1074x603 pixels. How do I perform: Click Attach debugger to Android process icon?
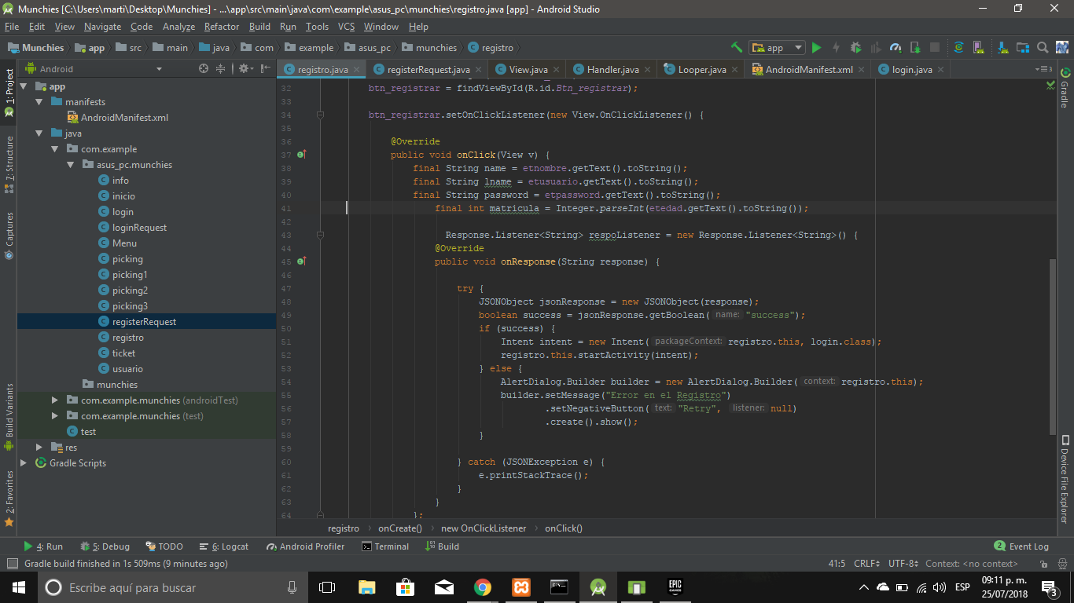click(914, 47)
